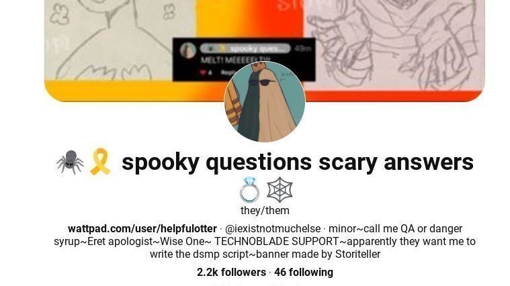Click the yellow ribbon emoji in the title

tap(100, 162)
